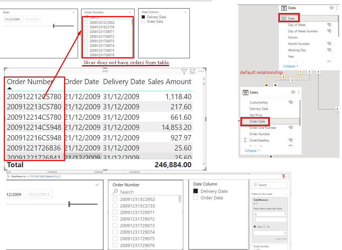Click the Apply filter button
Image resolution: width=342 pixels, height=250 pixels.
click(281, 239)
